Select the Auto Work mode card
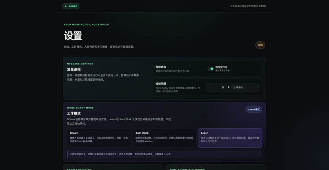Screen dimensions: 329x170 (164, 138)
